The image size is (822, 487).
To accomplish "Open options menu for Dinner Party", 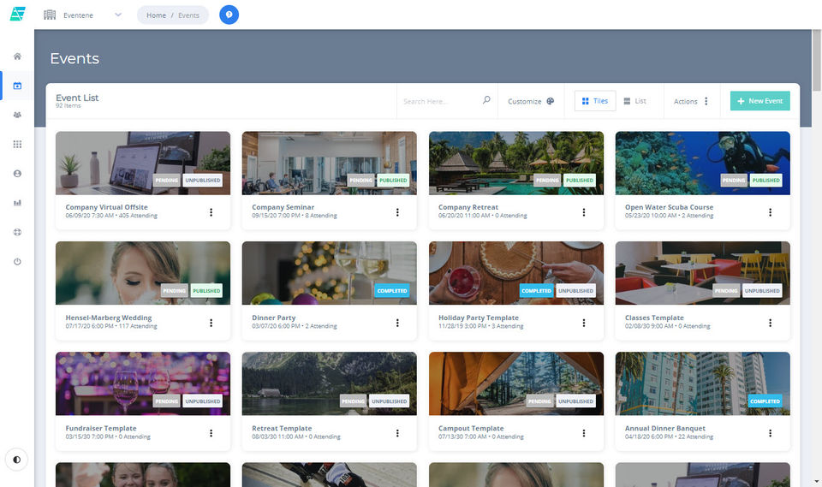I will tap(397, 323).
